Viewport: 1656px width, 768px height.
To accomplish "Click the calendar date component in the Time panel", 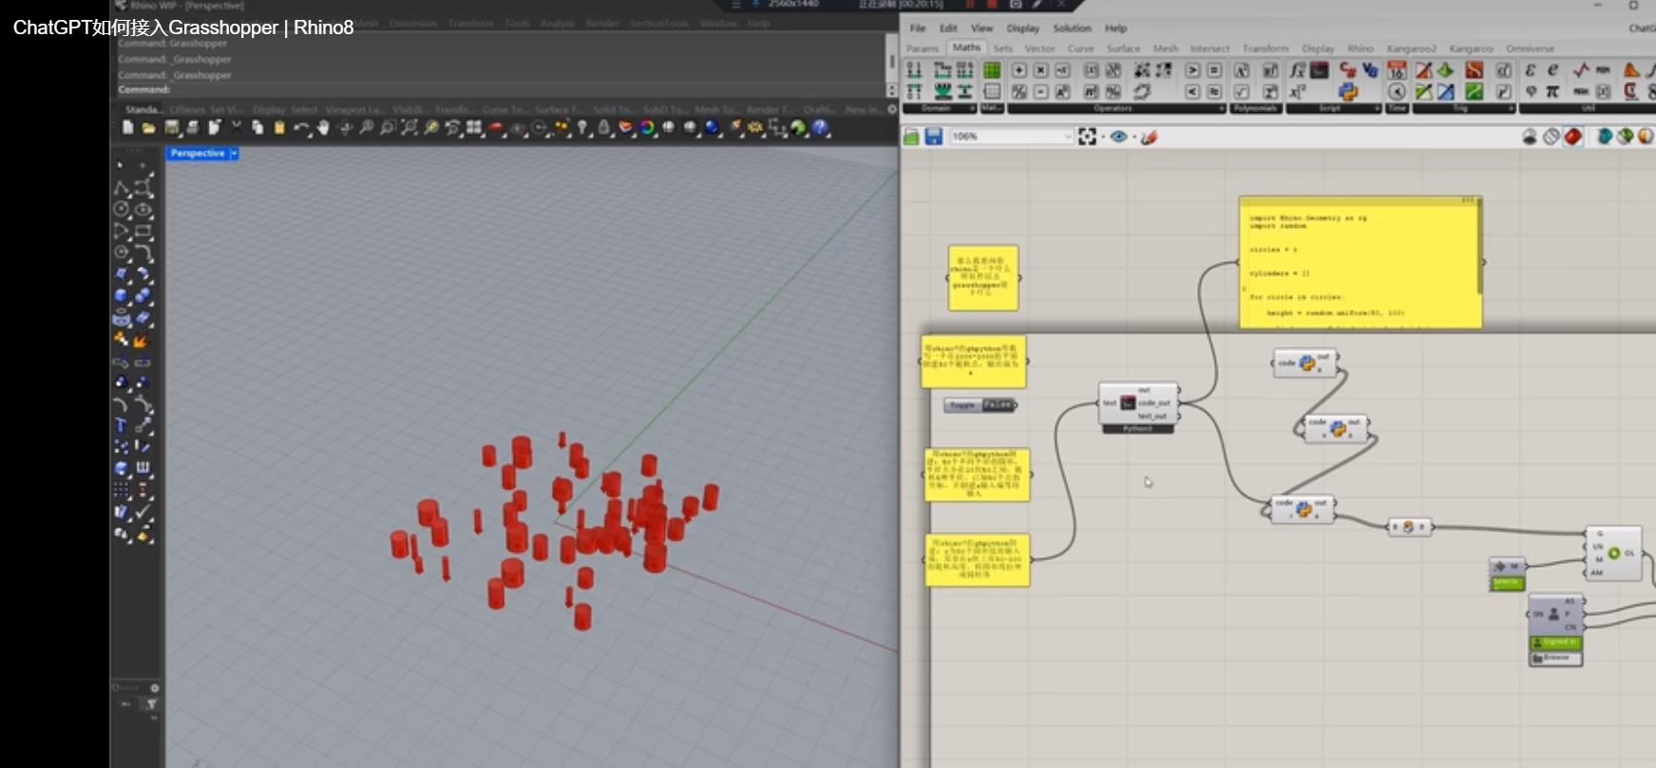I will pyautogui.click(x=1397, y=70).
